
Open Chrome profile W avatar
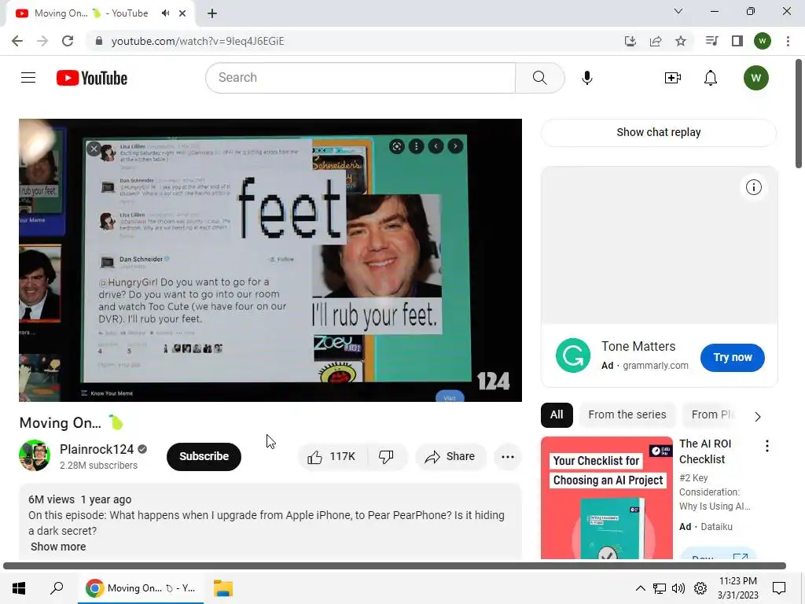point(763,41)
